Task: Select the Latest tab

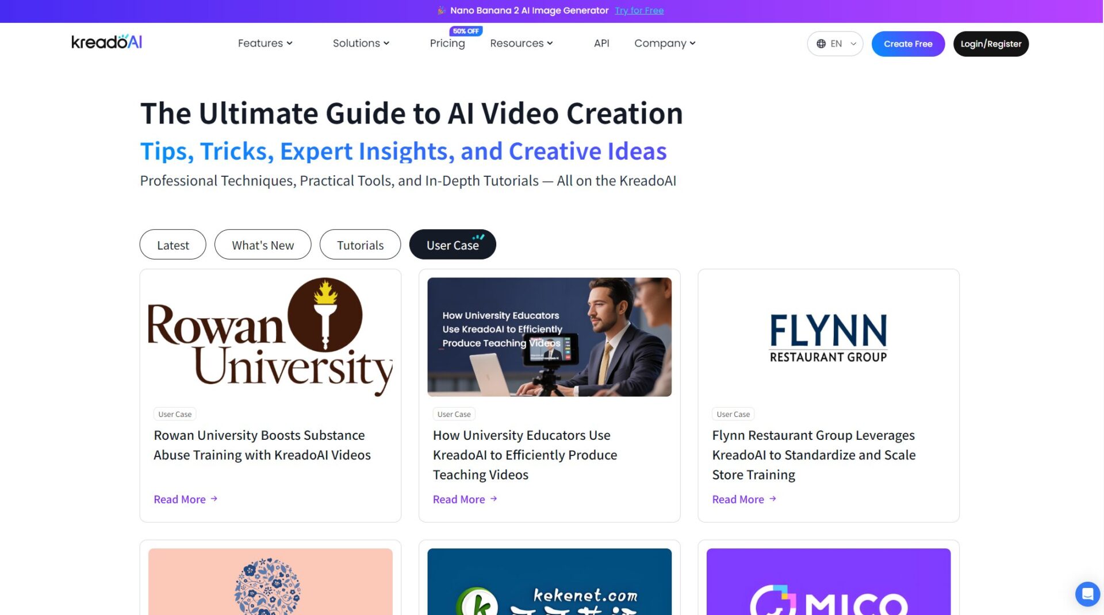Action: pos(172,245)
